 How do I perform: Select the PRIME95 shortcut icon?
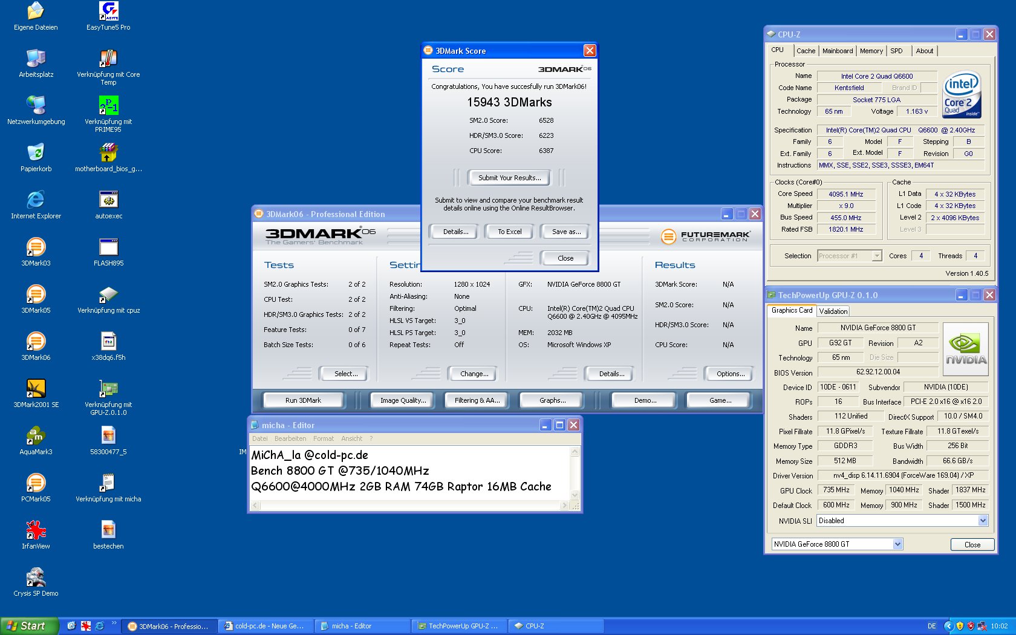coord(108,114)
